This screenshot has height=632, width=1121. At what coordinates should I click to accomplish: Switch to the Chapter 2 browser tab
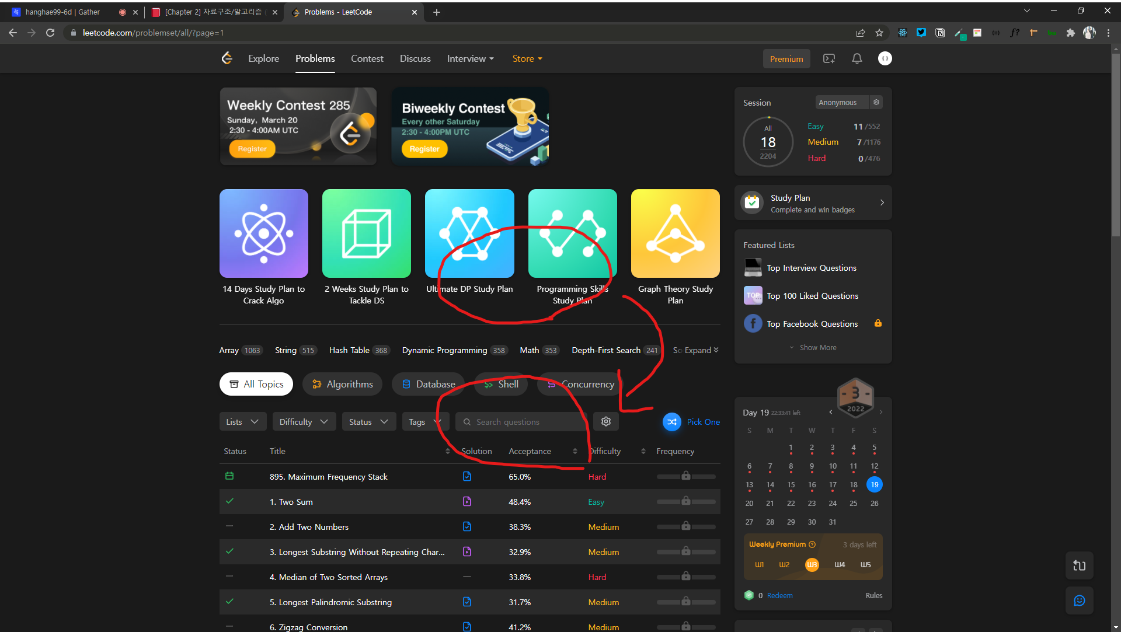point(213,12)
